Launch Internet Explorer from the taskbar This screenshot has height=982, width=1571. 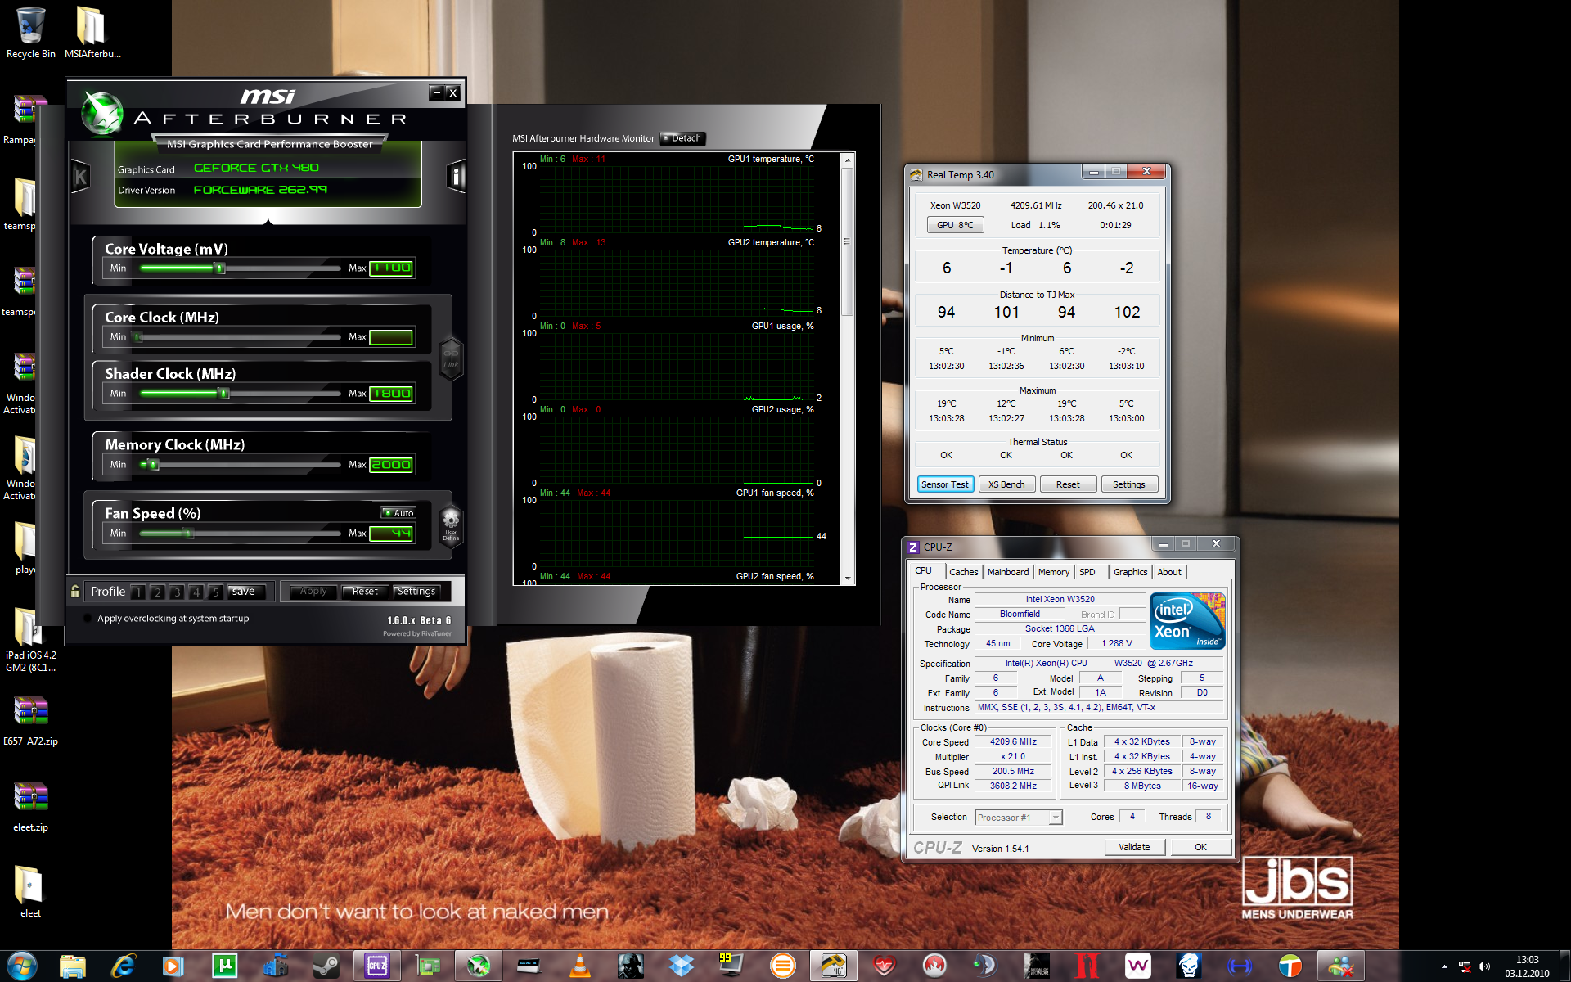[x=123, y=966]
